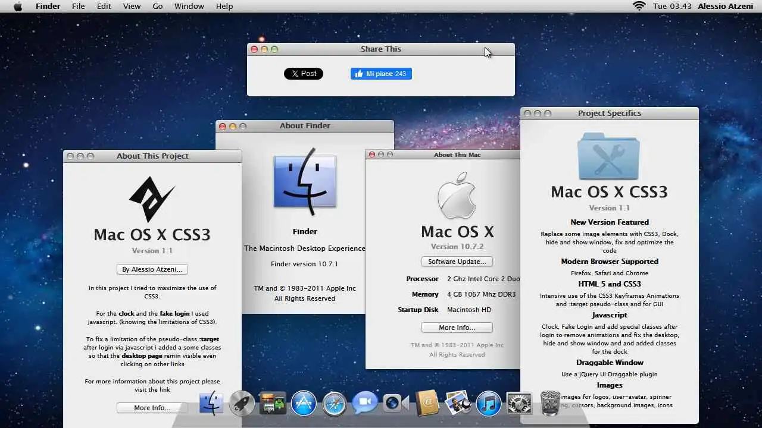Open the Apple logo menu
The width and height of the screenshot is (762, 428).
point(18,6)
